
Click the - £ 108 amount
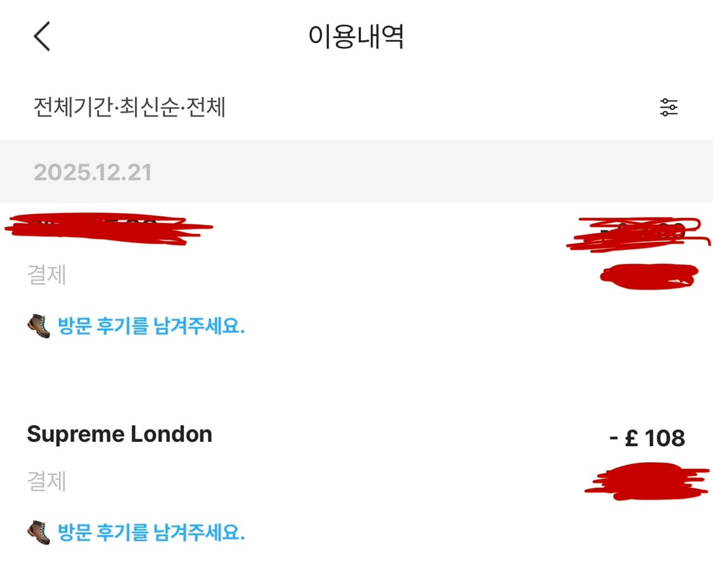click(646, 438)
